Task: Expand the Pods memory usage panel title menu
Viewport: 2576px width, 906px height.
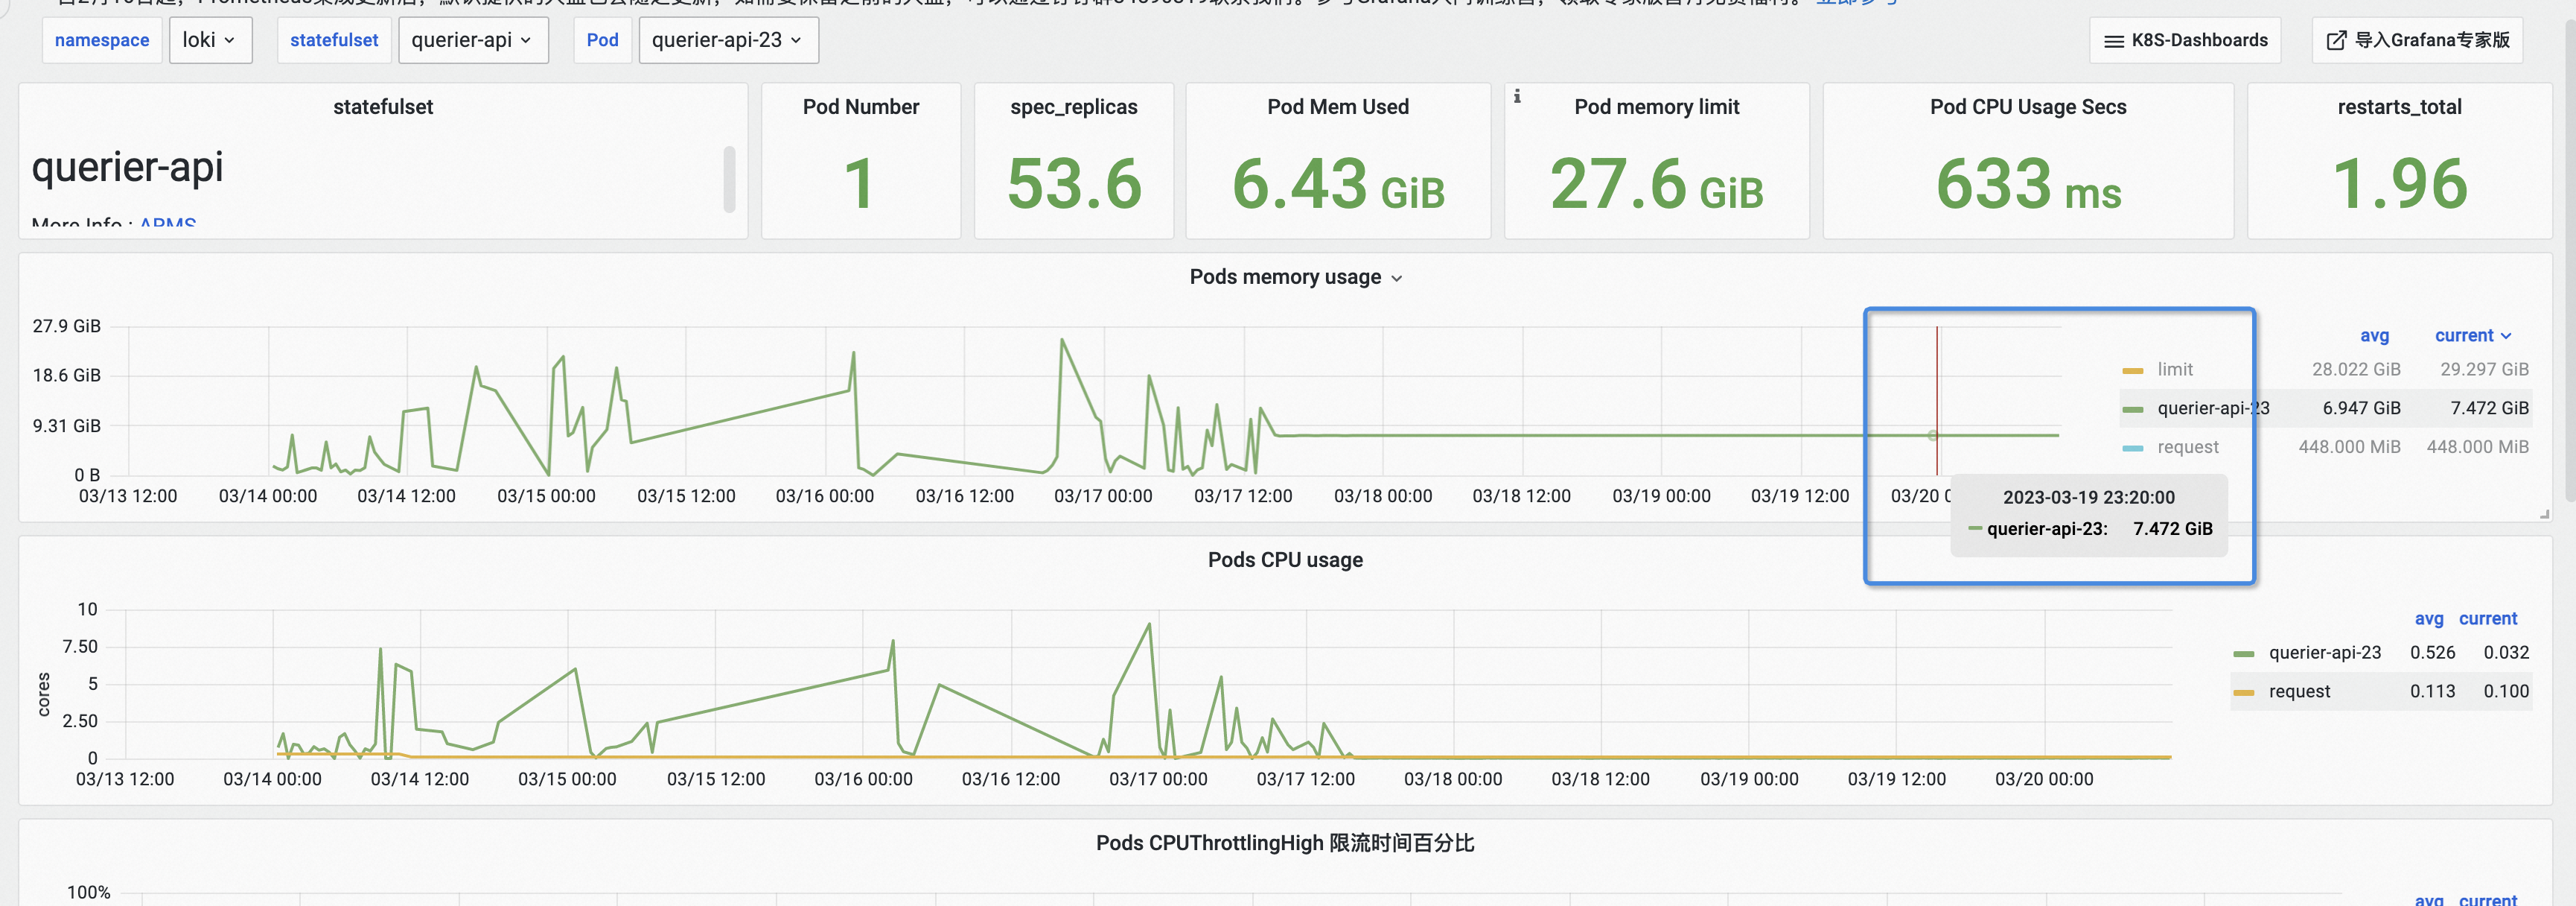Action: [x=1397, y=277]
